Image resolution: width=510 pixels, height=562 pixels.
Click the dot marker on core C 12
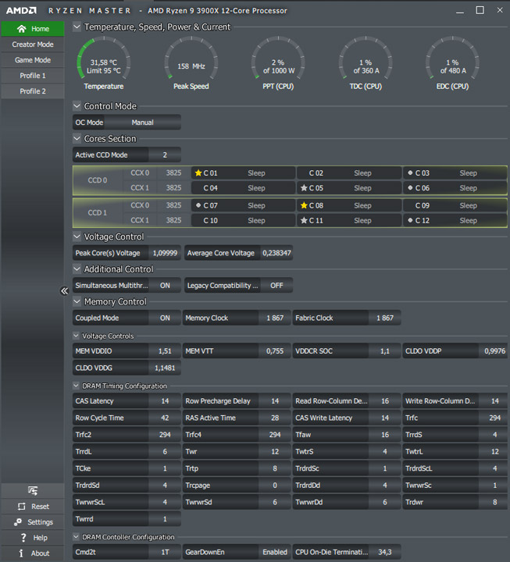click(x=410, y=220)
